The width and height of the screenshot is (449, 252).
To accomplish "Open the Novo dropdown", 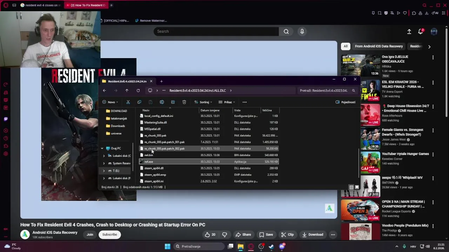I will point(110,102).
